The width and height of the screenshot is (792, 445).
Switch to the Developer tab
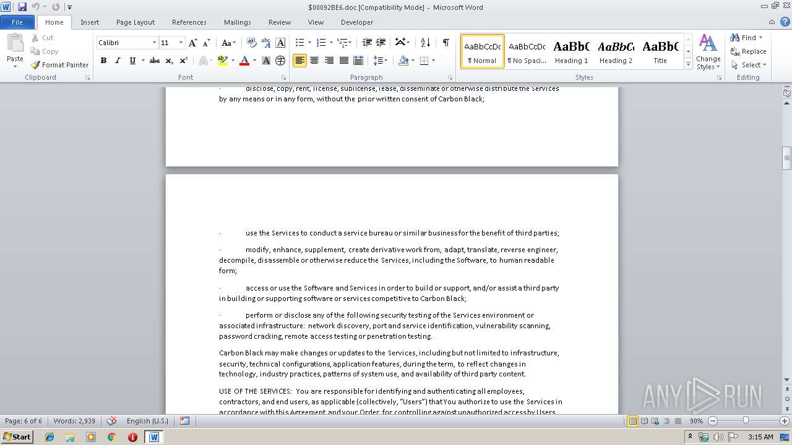pos(357,22)
